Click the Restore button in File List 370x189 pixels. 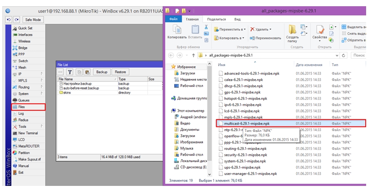click(x=120, y=72)
